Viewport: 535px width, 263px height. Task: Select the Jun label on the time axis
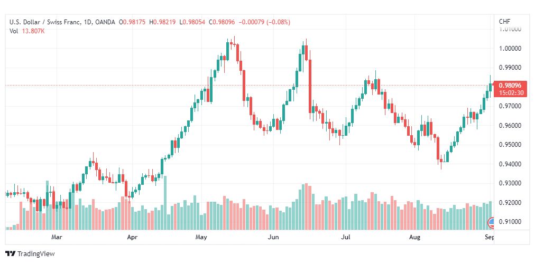coord(273,237)
